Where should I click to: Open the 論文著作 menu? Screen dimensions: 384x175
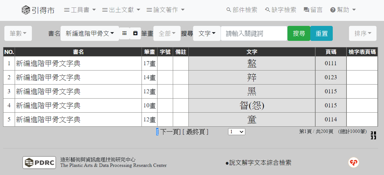coord(166,10)
